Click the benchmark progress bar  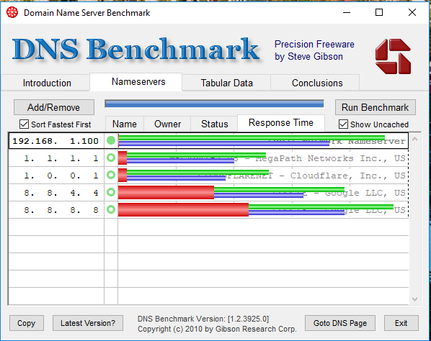(x=214, y=104)
